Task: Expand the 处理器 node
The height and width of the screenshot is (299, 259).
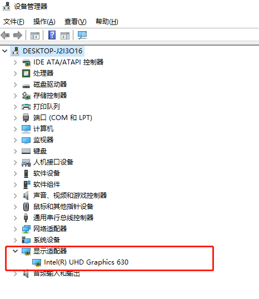Action: [15, 73]
